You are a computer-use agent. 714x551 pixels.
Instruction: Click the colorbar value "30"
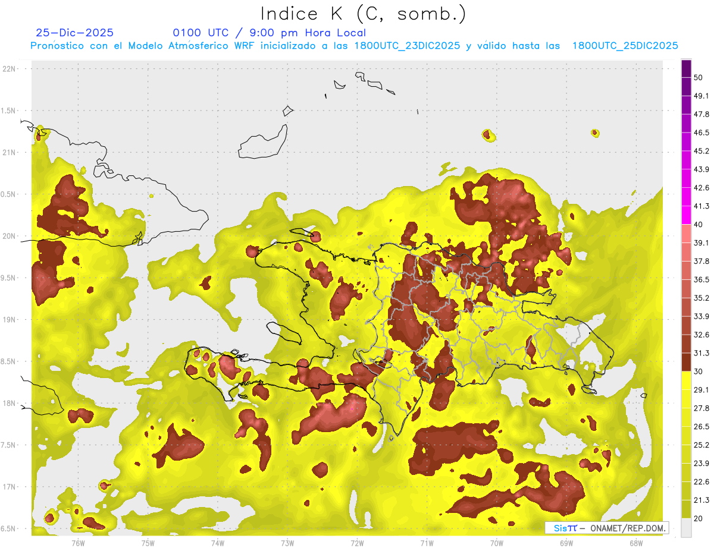pos(698,371)
